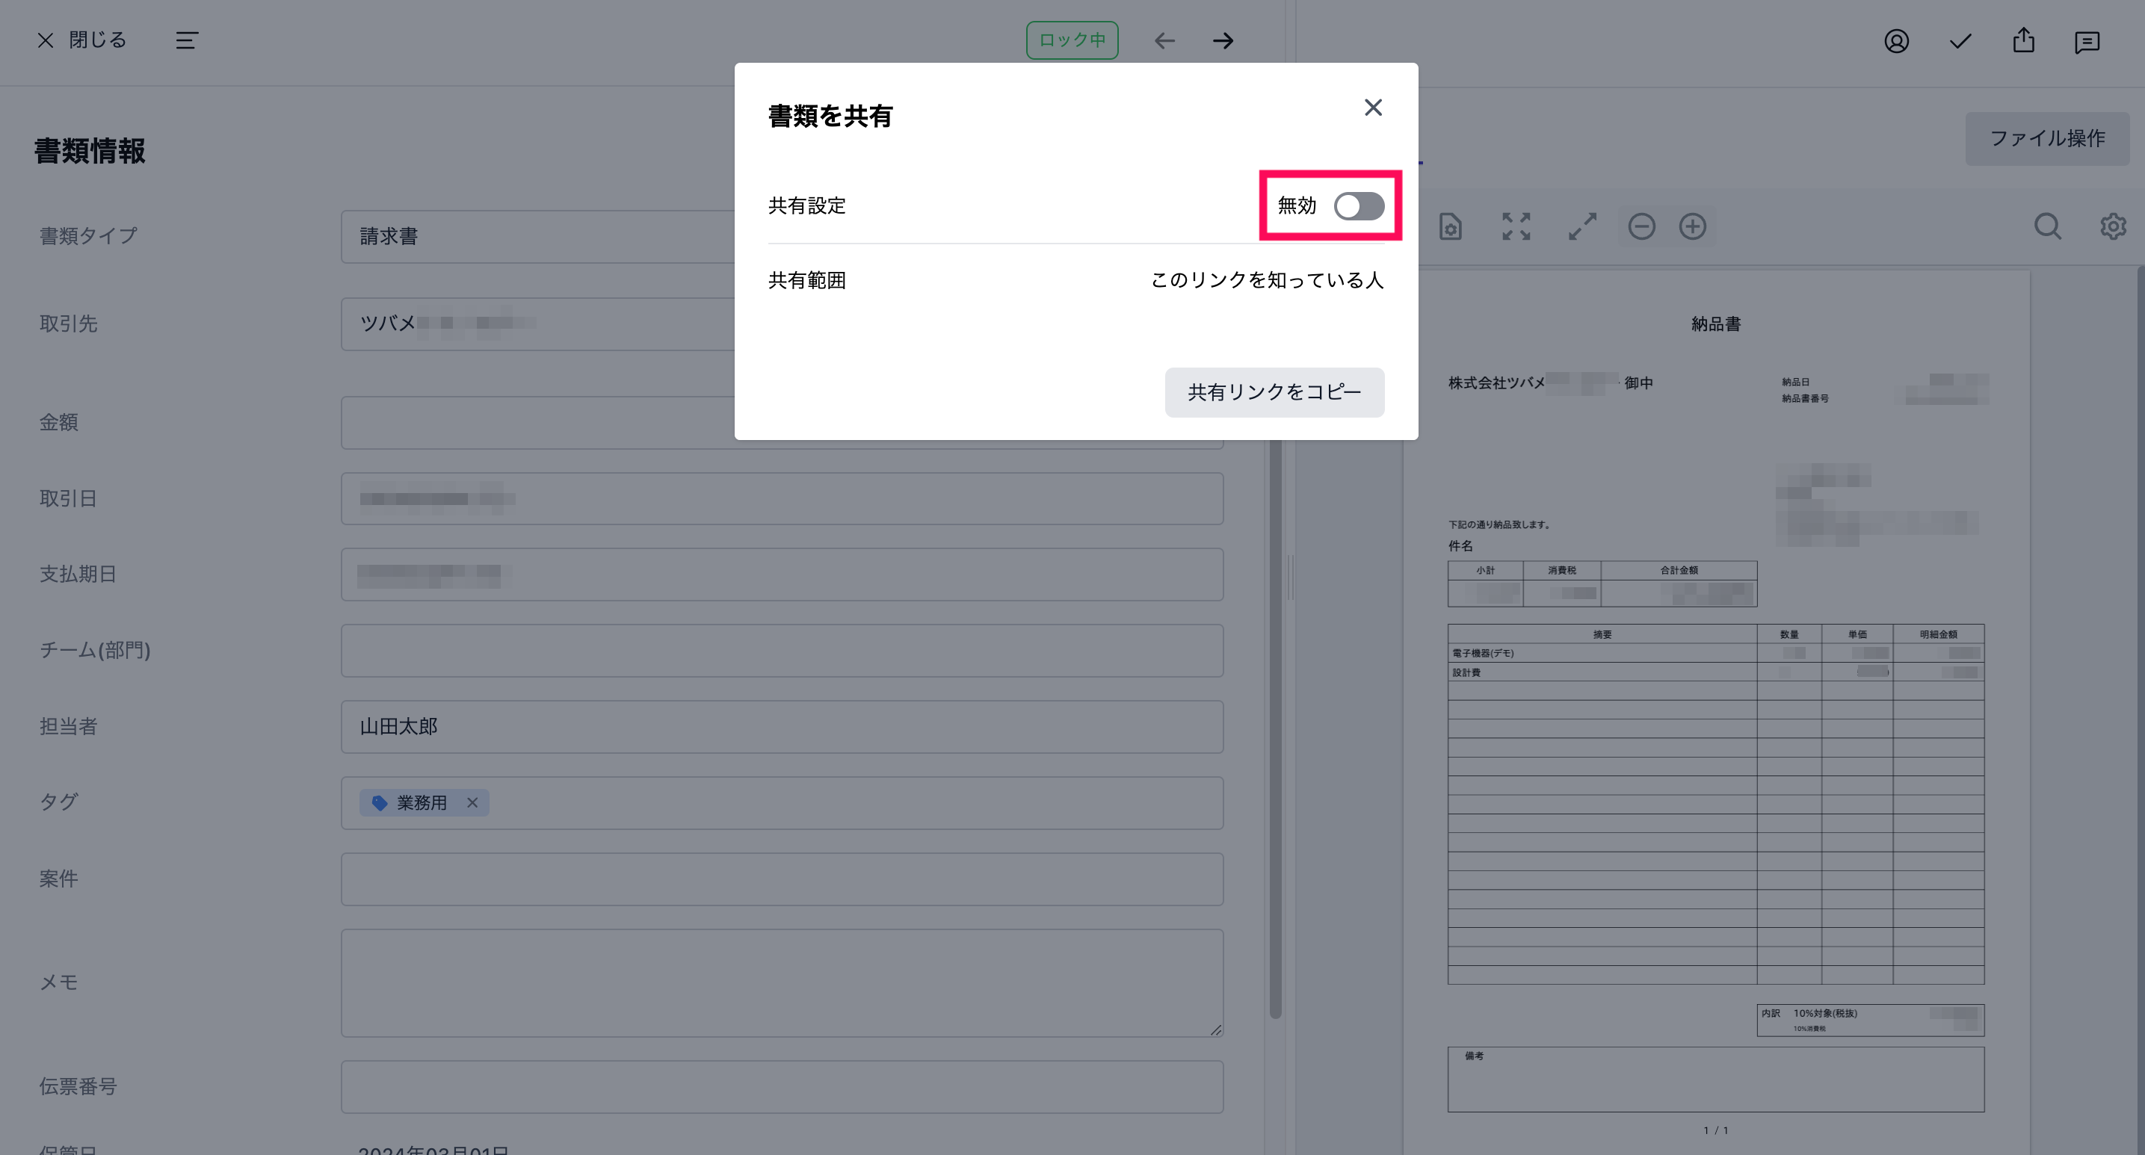Click the メモ text area
The width and height of the screenshot is (2145, 1155).
coord(782,982)
